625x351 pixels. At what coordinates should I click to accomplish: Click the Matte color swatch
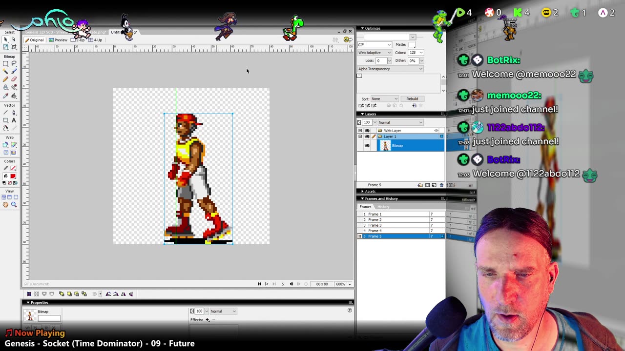point(412,45)
